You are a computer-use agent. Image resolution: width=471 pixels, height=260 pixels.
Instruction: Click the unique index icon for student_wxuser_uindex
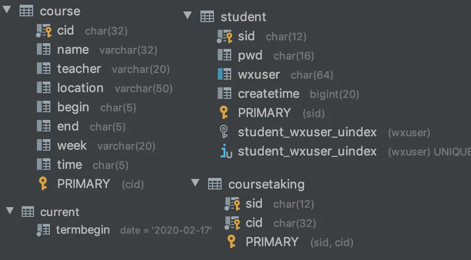click(x=226, y=151)
